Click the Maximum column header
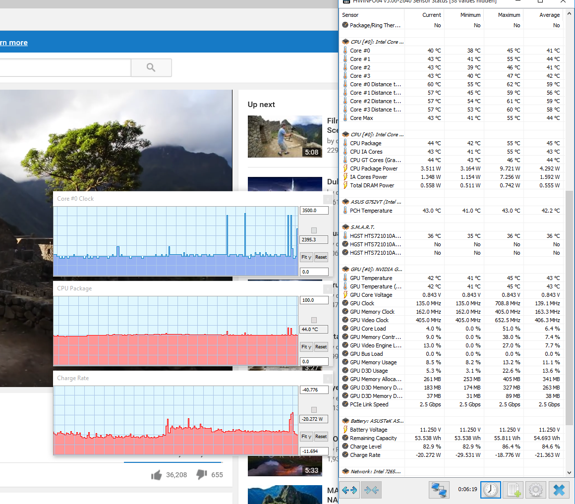The image size is (575, 504). 504,15
